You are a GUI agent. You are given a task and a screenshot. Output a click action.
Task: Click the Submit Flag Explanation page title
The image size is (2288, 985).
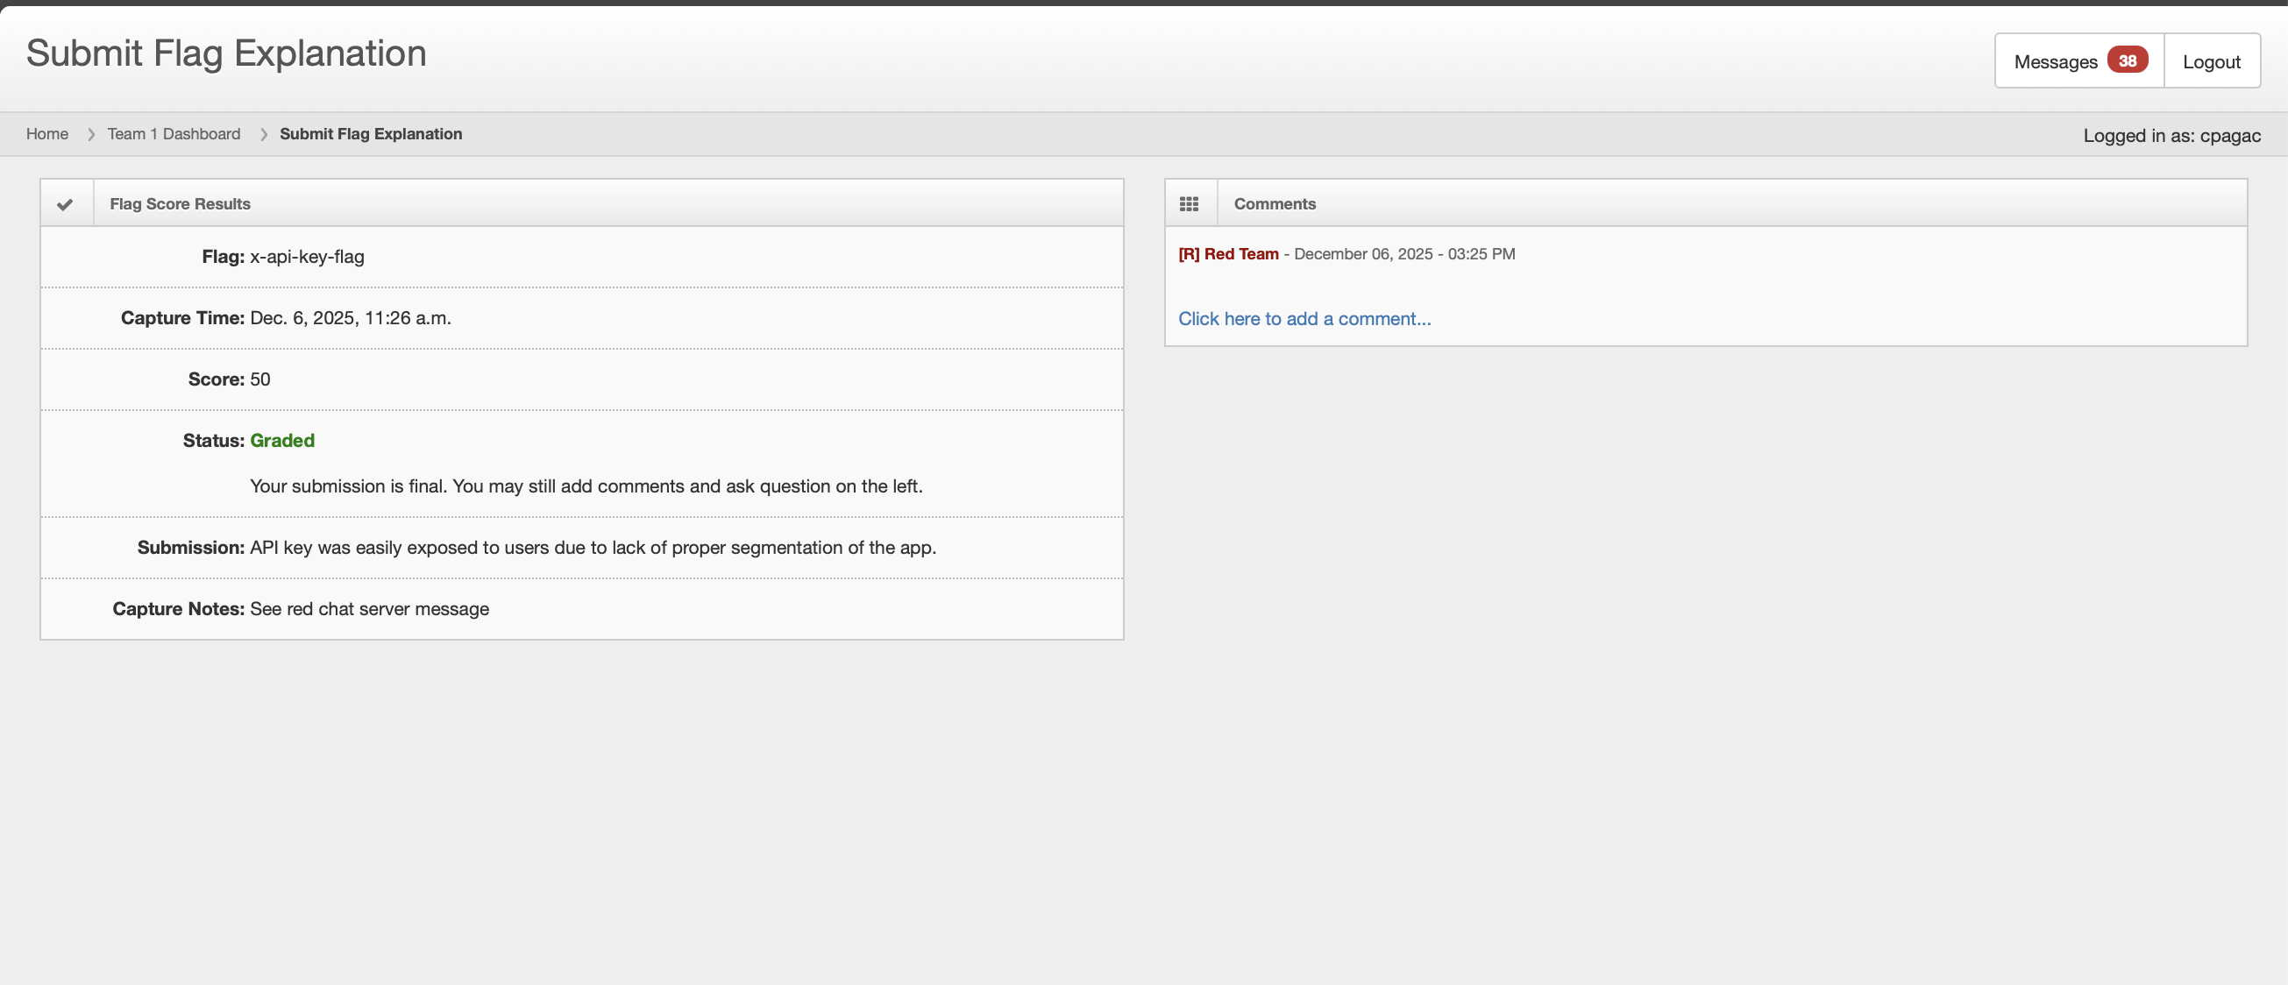pyautogui.click(x=226, y=53)
